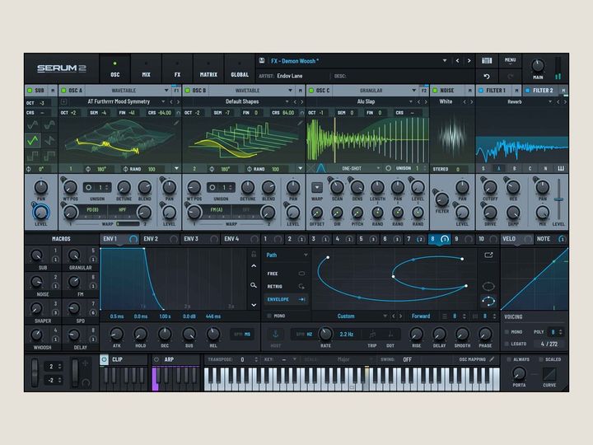Click the OSC A WARP amount slider

tap(128, 224)
